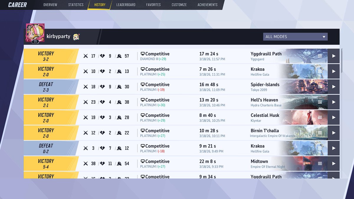
Task: Open details list icon for Celestial Husk match
Action: (320, 117)
